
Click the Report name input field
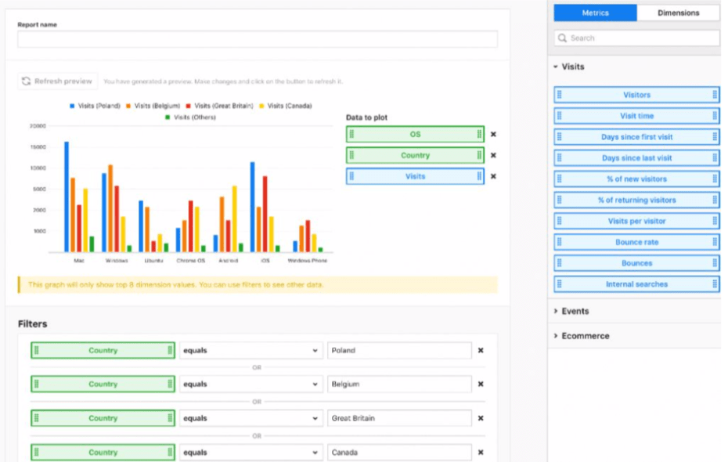258,39
